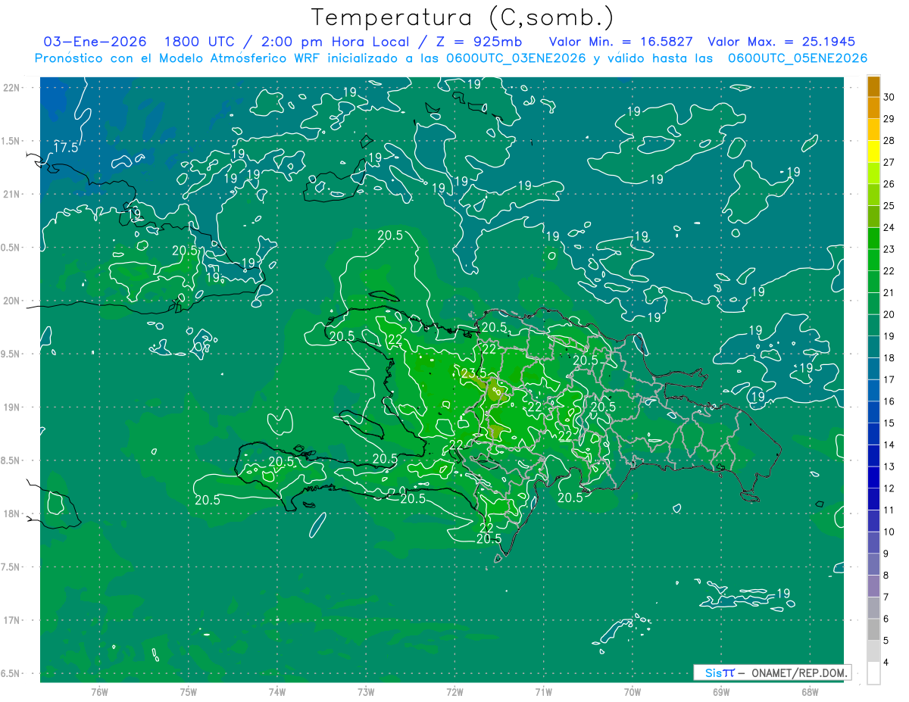Click the '17N' latitude axis label
909x702 pixels.
12,620
